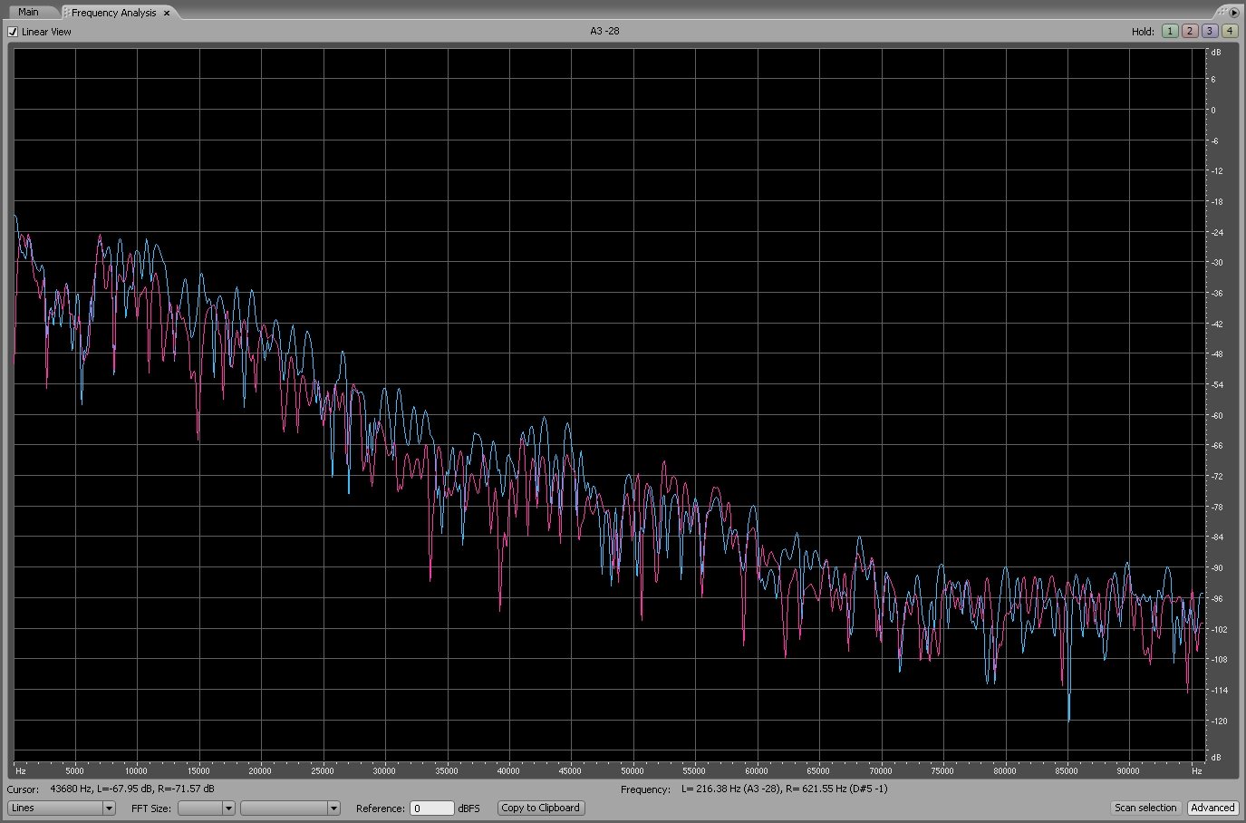The image size is (1246, 823).
Task: Open the FFT Size dropdown
Action: click(x=206, y=808)
